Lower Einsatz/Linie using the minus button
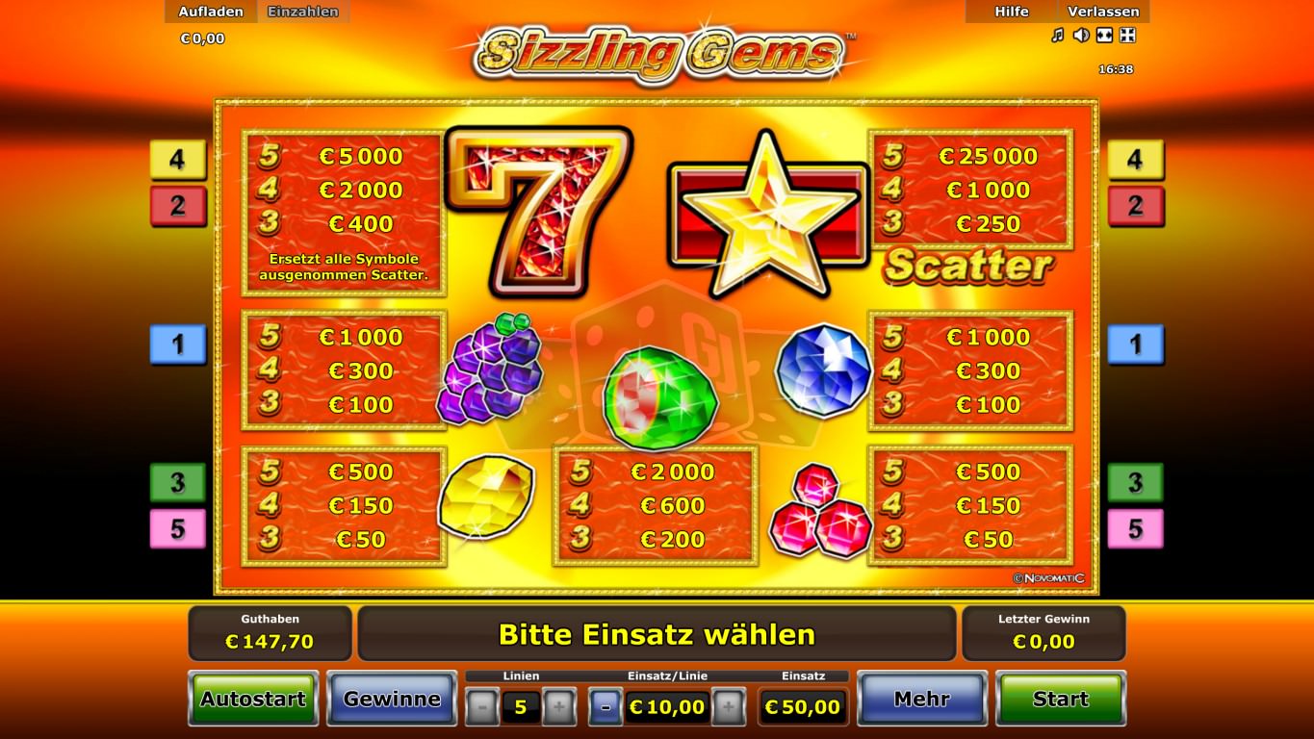Image resolution: width=1314 pixels, height=739 pixels. coord(605,707)
